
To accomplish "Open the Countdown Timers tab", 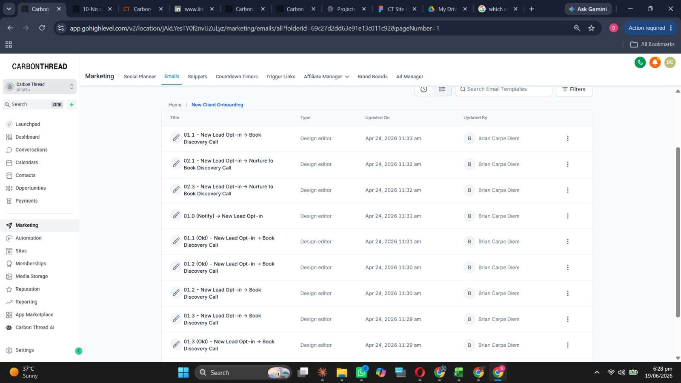I will pos(237,77).
